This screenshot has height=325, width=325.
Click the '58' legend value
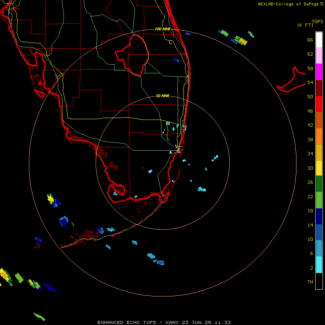pyautogui.click(x=310, y=68)
